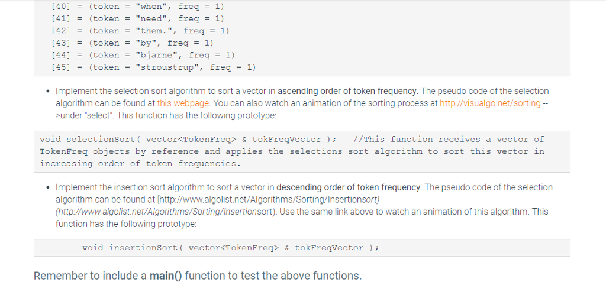Viewport: 606px width, 285px height.
Task: Click the bullet before selection sort paragraph
Action: (47, 92)
